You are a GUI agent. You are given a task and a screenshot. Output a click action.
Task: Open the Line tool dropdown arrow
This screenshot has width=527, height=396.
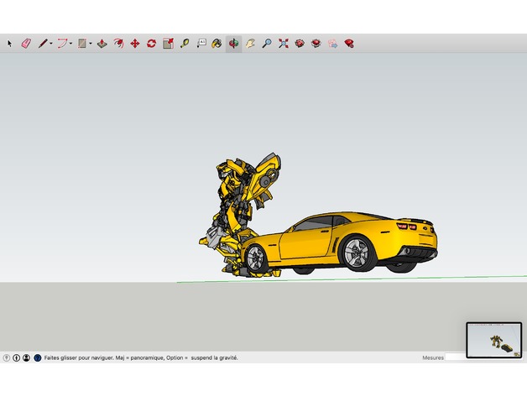click(51, 44)
